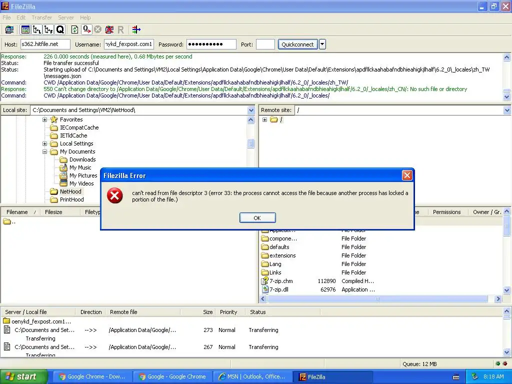Open the Windows start menu

(24, 376)
